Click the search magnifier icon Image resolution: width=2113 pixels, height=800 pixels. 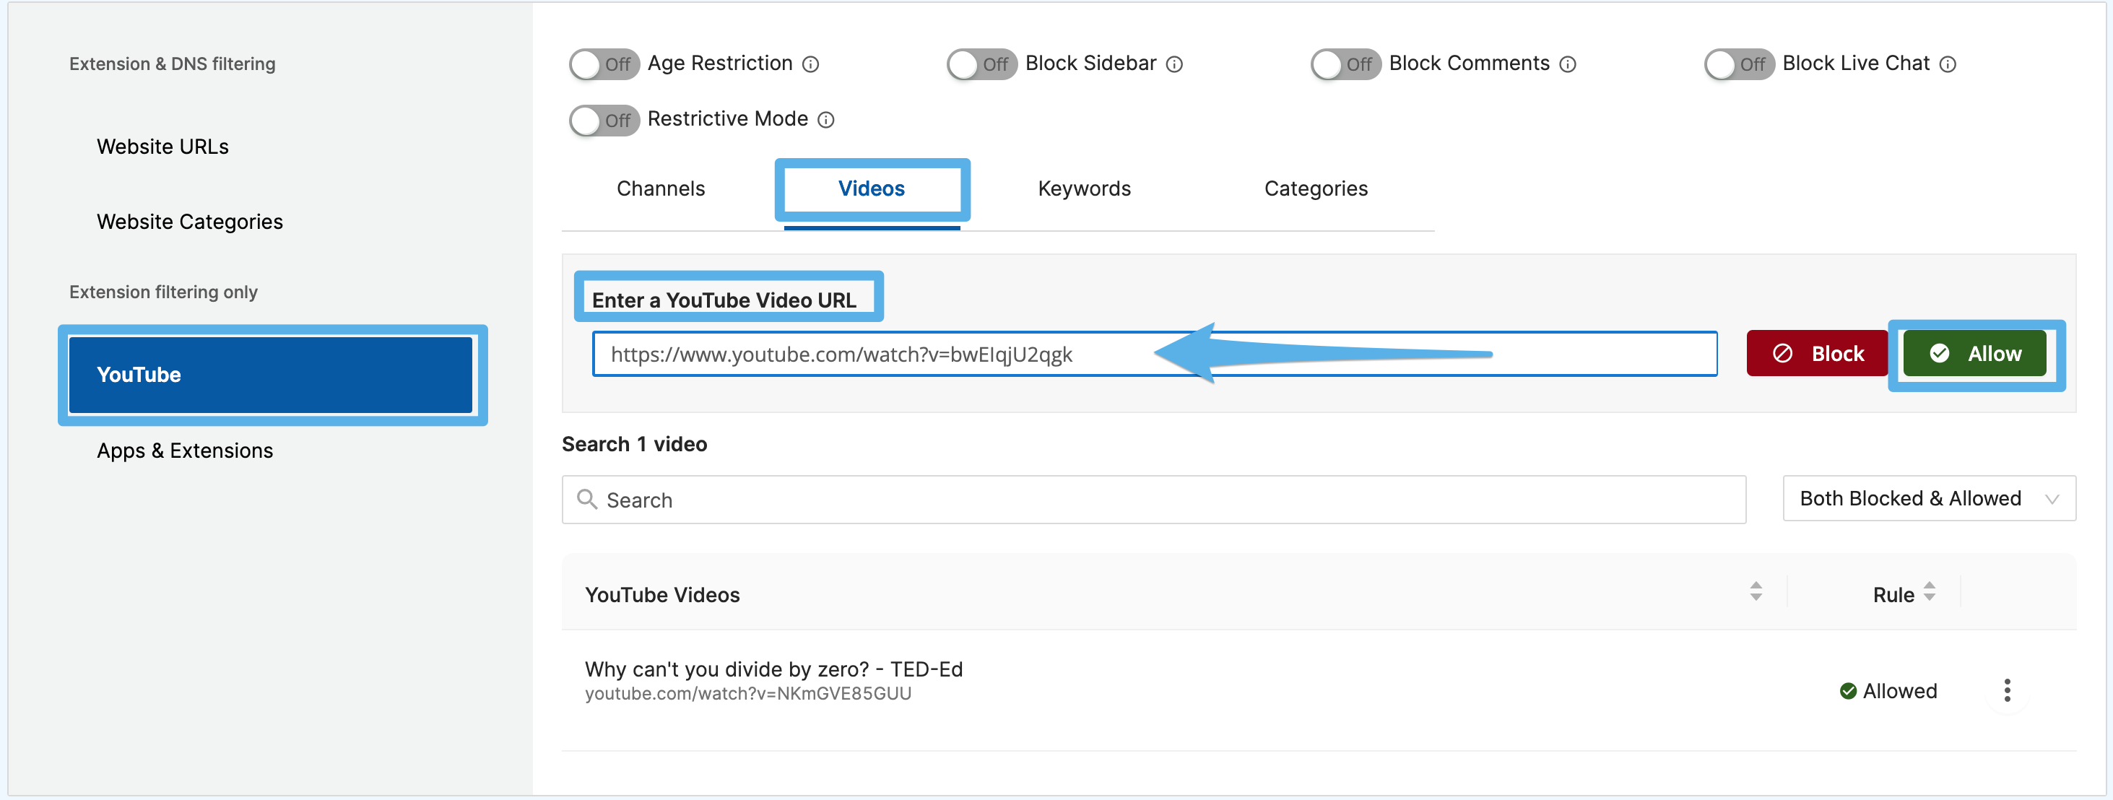(587, 499)
